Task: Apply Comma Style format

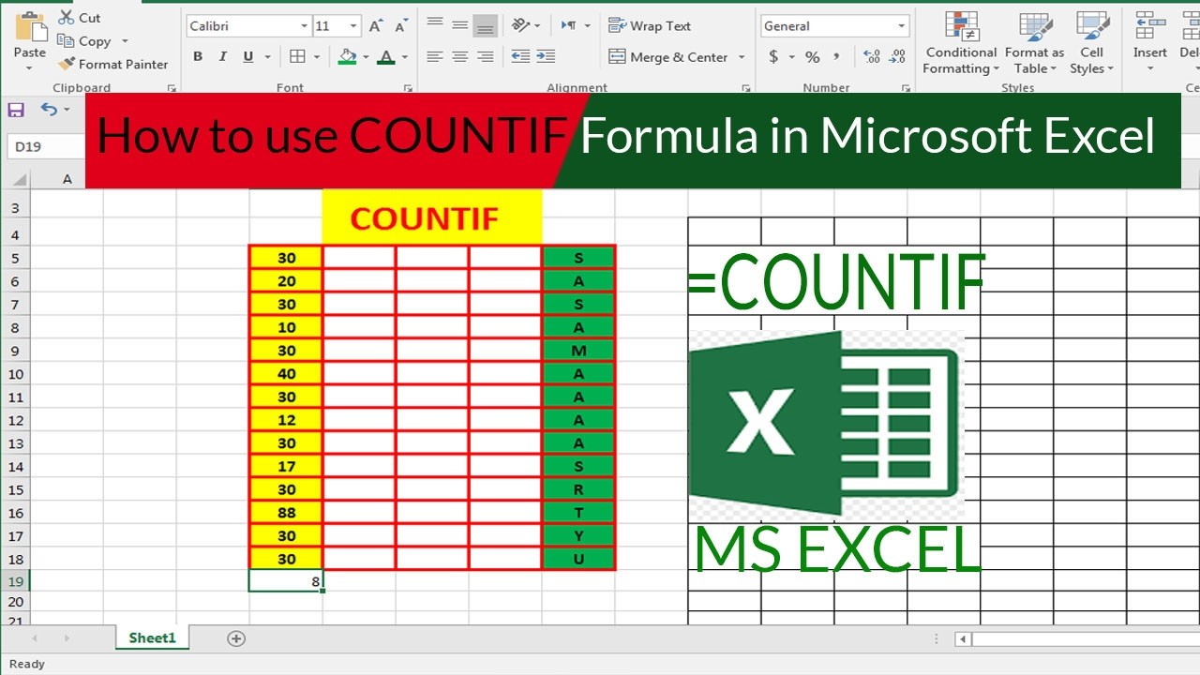Action: tap(837, 57)
